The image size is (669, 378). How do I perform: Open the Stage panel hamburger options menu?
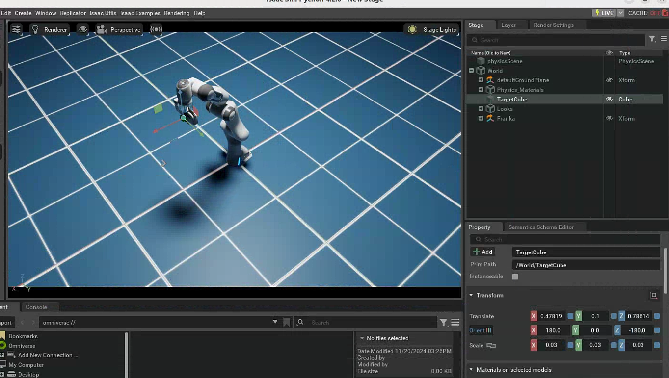[x=663, y=39]
